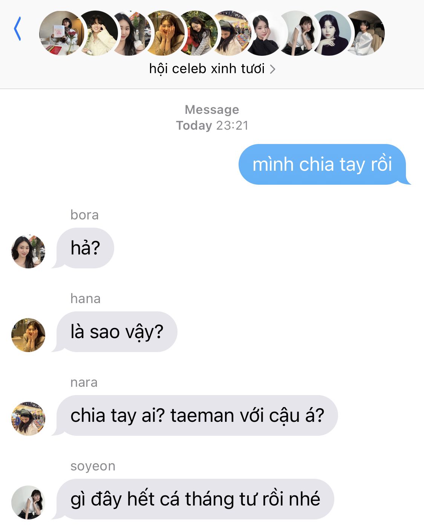Tap bora's avatar beside 'hả?'
The width and height of the screenshot is (424, 530).
(x=28, y=251)
